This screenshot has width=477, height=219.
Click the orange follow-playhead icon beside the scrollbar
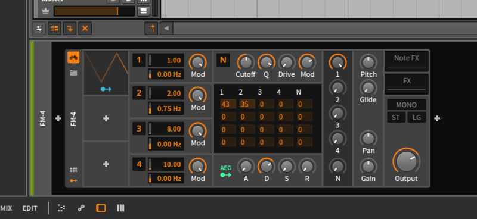click(151, 29)
